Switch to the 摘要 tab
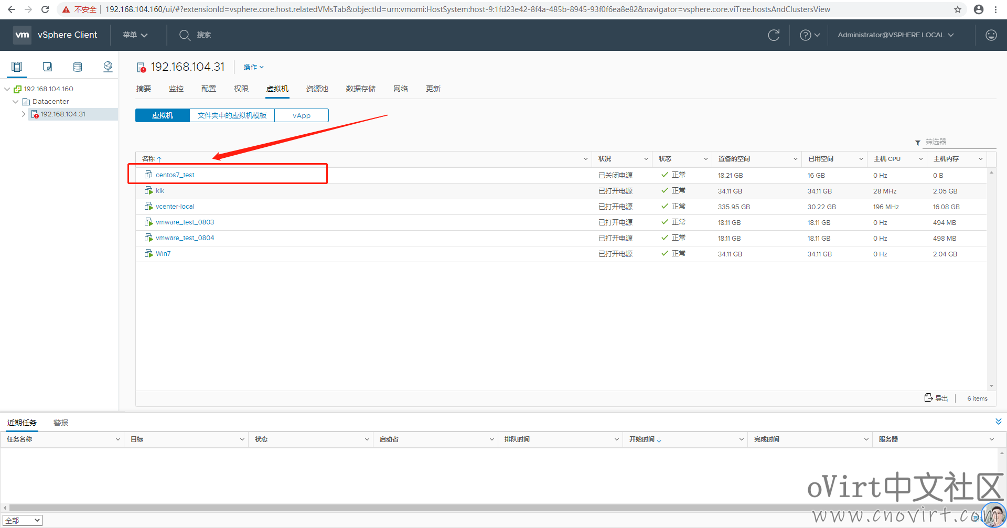The width and height of the screenshot is (1007, 528). 144,89
